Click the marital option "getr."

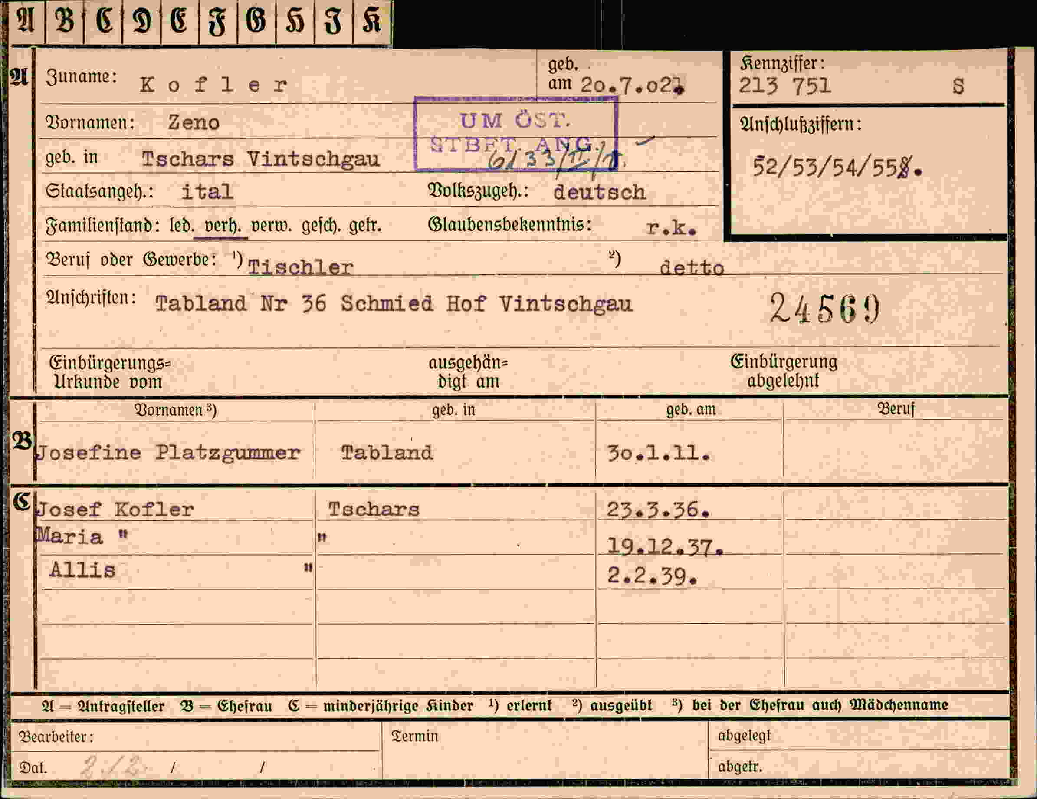[366, 226]
